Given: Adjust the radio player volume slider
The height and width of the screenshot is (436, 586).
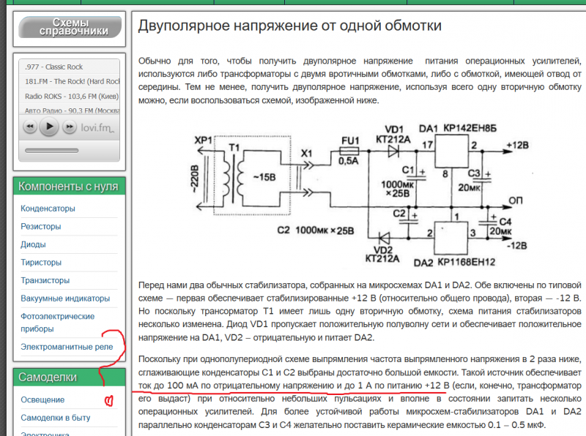Looking at the screenshot, I should point(51,151).
